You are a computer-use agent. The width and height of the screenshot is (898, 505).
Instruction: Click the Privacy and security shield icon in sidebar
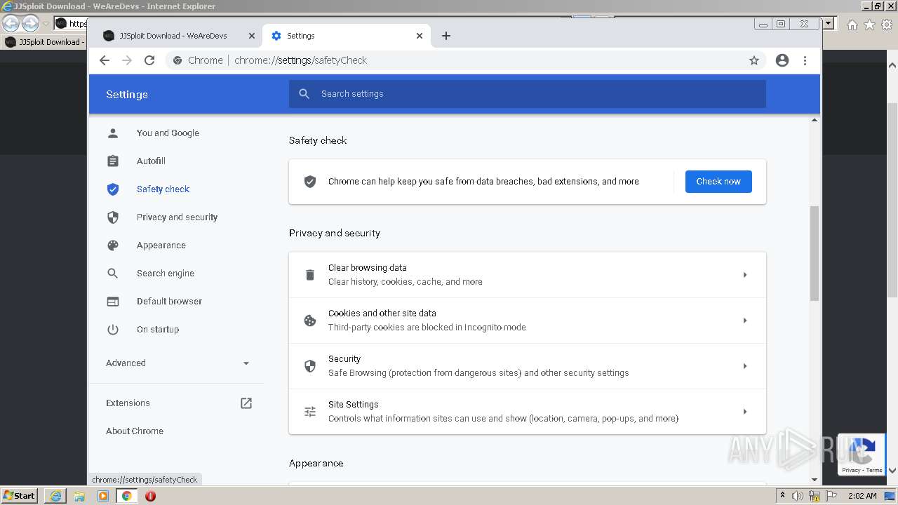pos(113,217)
